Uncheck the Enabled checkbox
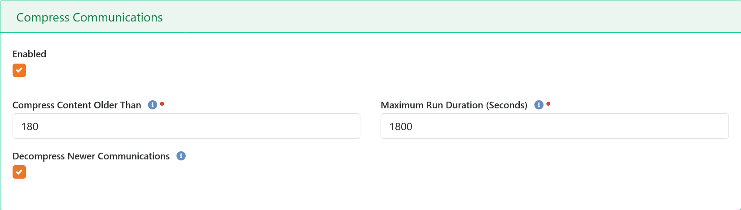 (x=19, y=70)
